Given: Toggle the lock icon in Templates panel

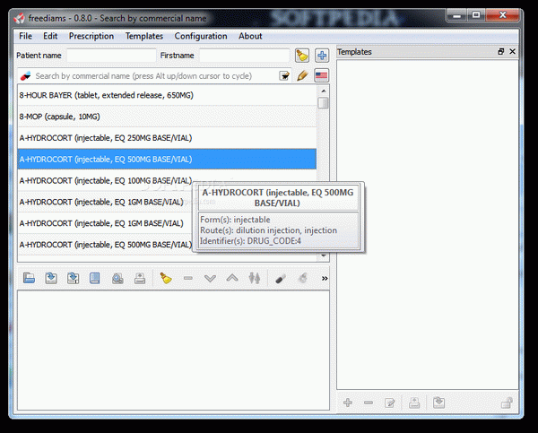Looking at the screenshot, I should point(507,403).
